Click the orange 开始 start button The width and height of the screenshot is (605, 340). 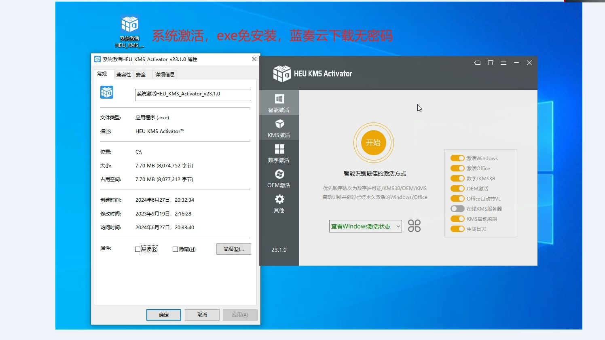coord(373,143)
